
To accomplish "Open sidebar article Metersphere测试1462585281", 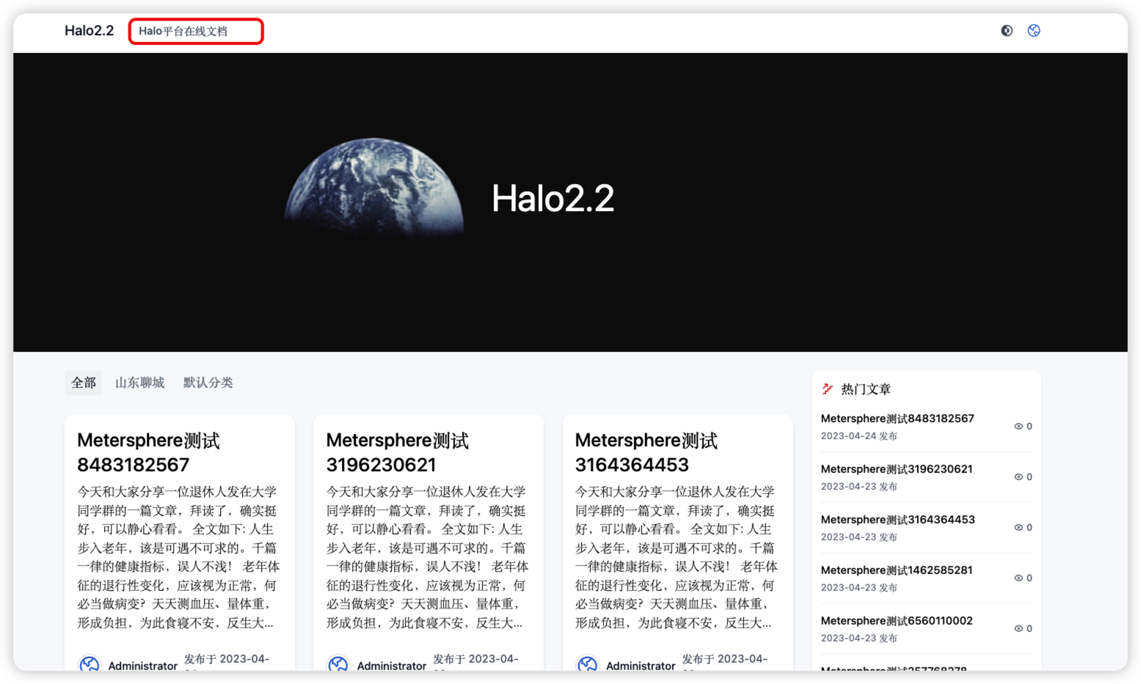I will tap(897, 570).
